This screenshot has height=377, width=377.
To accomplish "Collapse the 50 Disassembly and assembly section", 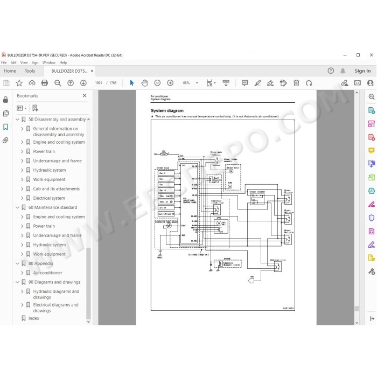I will (17, 119).
